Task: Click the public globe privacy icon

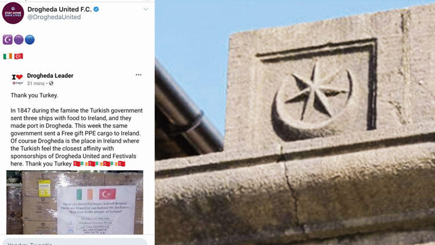Action: click(x=51, y=83)
